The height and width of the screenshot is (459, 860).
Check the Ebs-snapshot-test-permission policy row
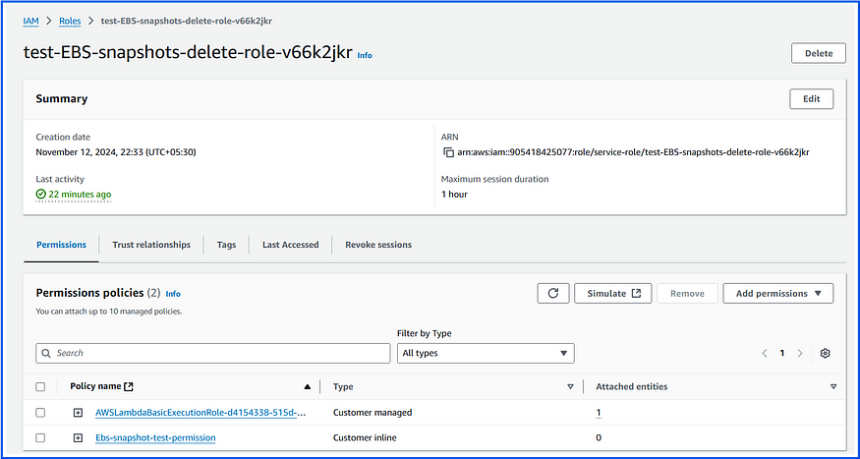click(40, 437)
